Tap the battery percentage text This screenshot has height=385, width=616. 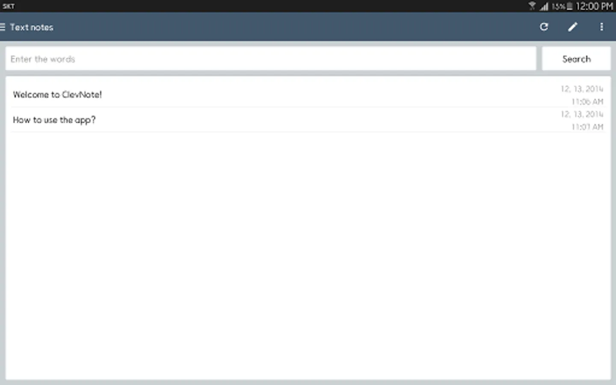pos(558,6)
